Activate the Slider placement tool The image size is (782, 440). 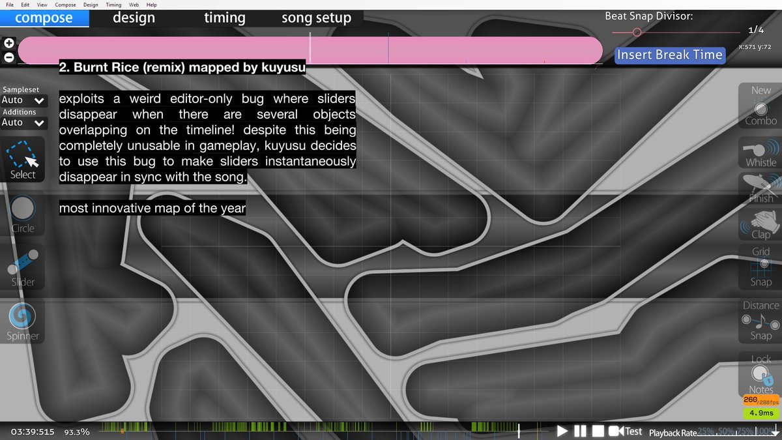click(23, 268)
